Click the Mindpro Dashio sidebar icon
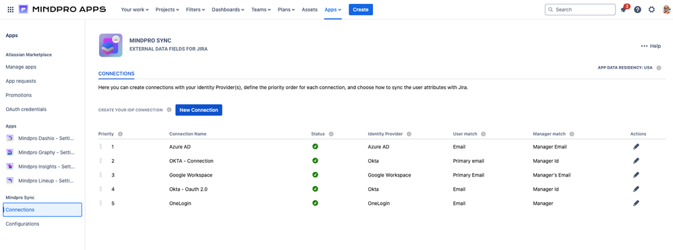Image resolution: width=673 pixels, height=250 pixels. (10, 138)
